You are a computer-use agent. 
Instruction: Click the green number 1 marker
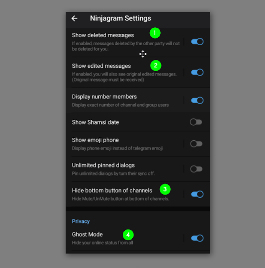click(x=155, y=33)
